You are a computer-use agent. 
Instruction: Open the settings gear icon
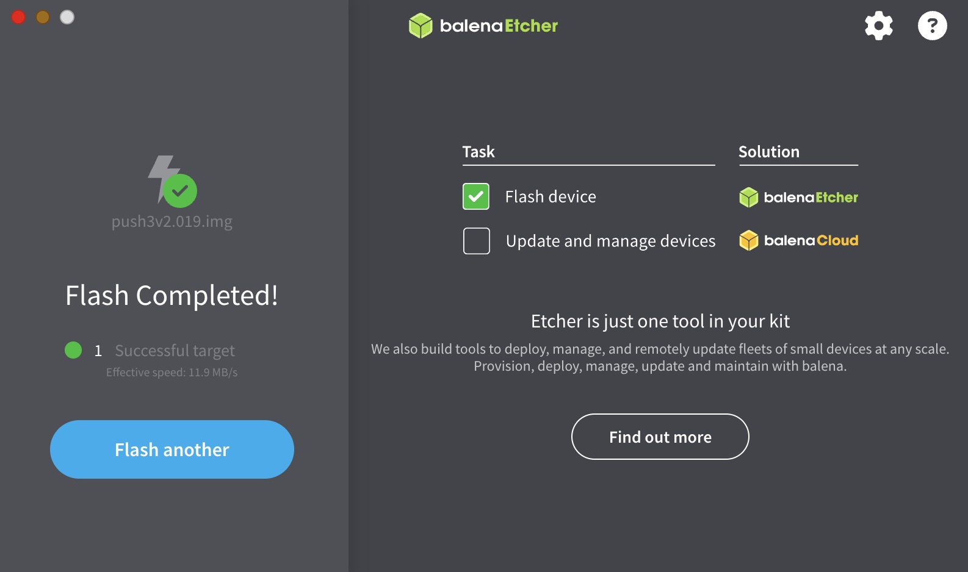click(x=878, y=26)
